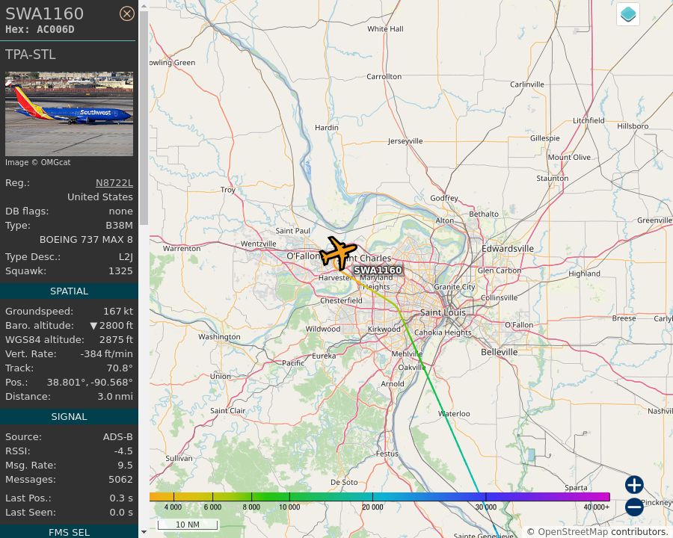
Task: Click the sidebar scrollbar down arrow
Action: click(x=144, y=532)
